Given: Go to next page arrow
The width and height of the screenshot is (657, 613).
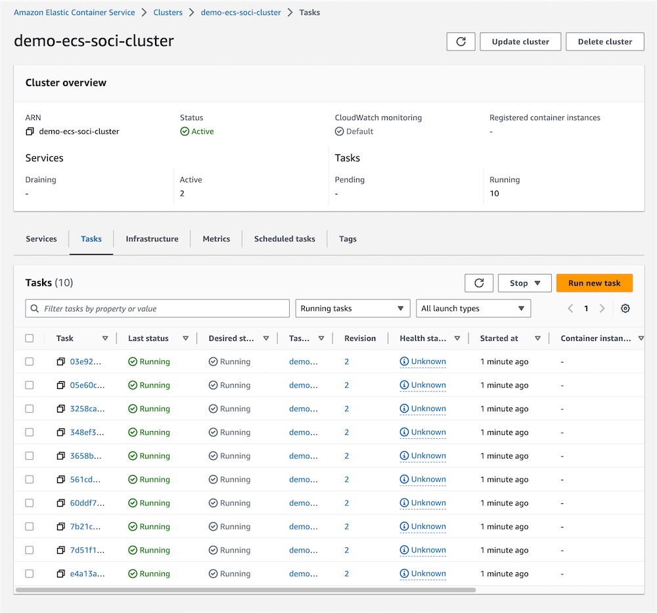Looking at the screenshot, I should pos(602,308).
